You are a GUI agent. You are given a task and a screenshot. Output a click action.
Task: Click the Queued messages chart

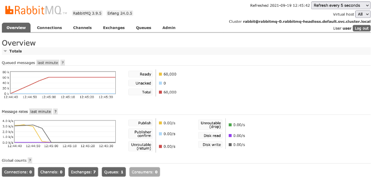tap(63, 83)
